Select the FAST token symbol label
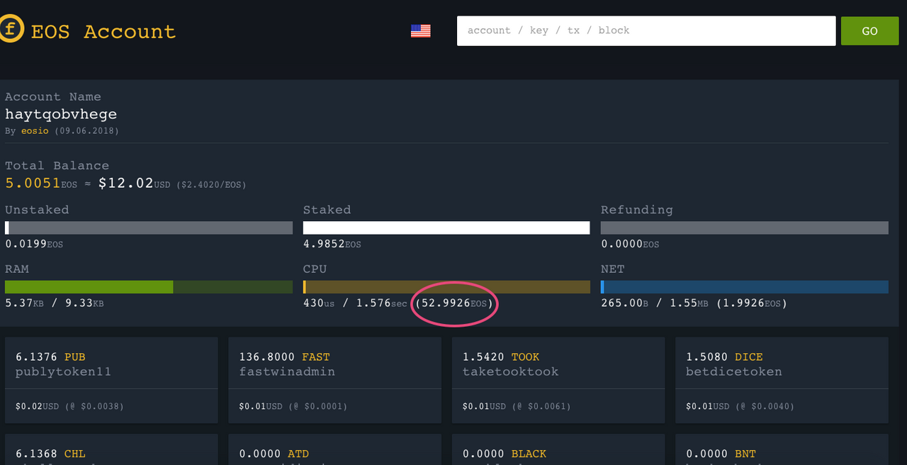The width and height of the screenshot is (907, 465). tap(316, 357)
